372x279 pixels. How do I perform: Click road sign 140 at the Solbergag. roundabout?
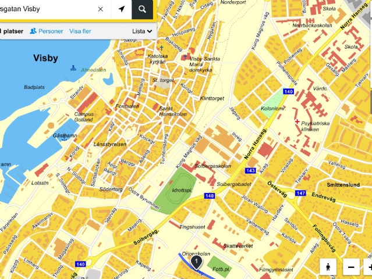[x=80, y=264]
